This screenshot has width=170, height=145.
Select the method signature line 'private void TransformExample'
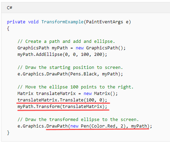pyautogui.click(x=69, y=22)
